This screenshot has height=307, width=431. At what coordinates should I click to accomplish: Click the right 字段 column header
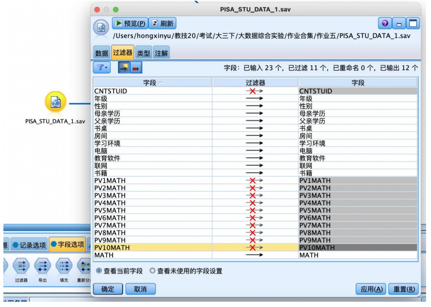coord(358,82)
